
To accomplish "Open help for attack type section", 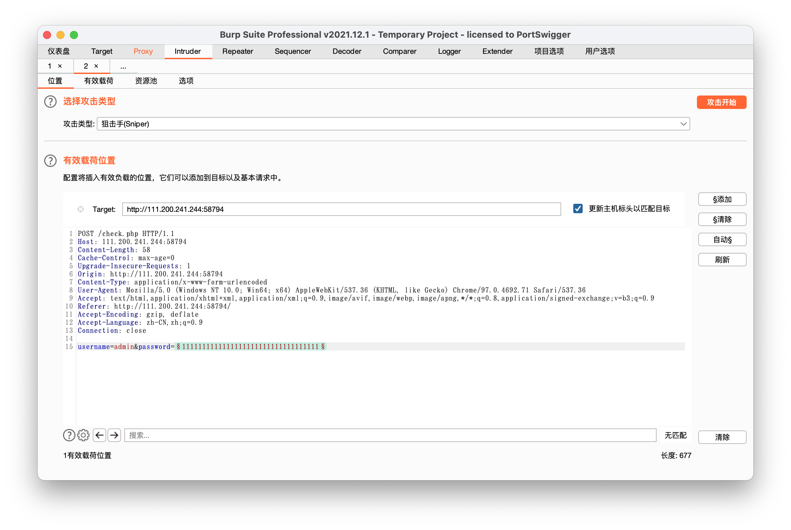I will tap(50, 102).
